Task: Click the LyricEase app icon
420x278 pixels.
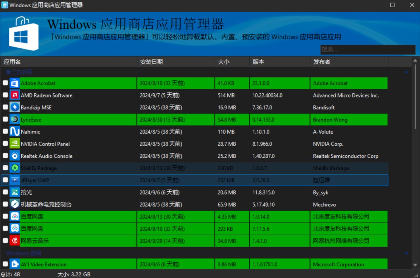Action: click(14, 120)
